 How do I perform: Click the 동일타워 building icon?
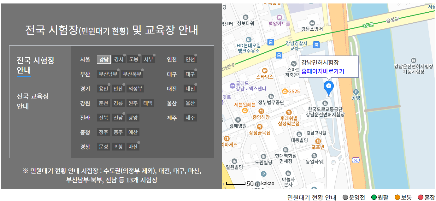pyautogui.click(x=314, y=156)
